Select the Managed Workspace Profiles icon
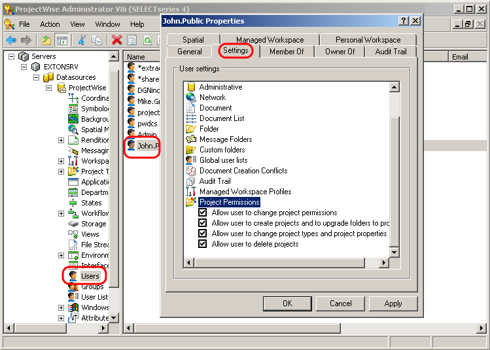Viewport: 490px width, 350px height. 191,192
